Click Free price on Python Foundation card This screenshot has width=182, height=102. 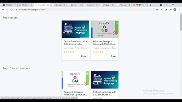click(84, 56)
